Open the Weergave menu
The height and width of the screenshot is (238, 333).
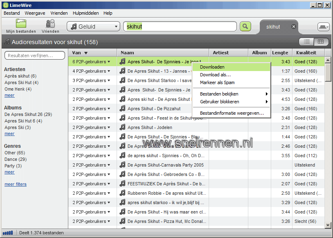coord(35,13)
